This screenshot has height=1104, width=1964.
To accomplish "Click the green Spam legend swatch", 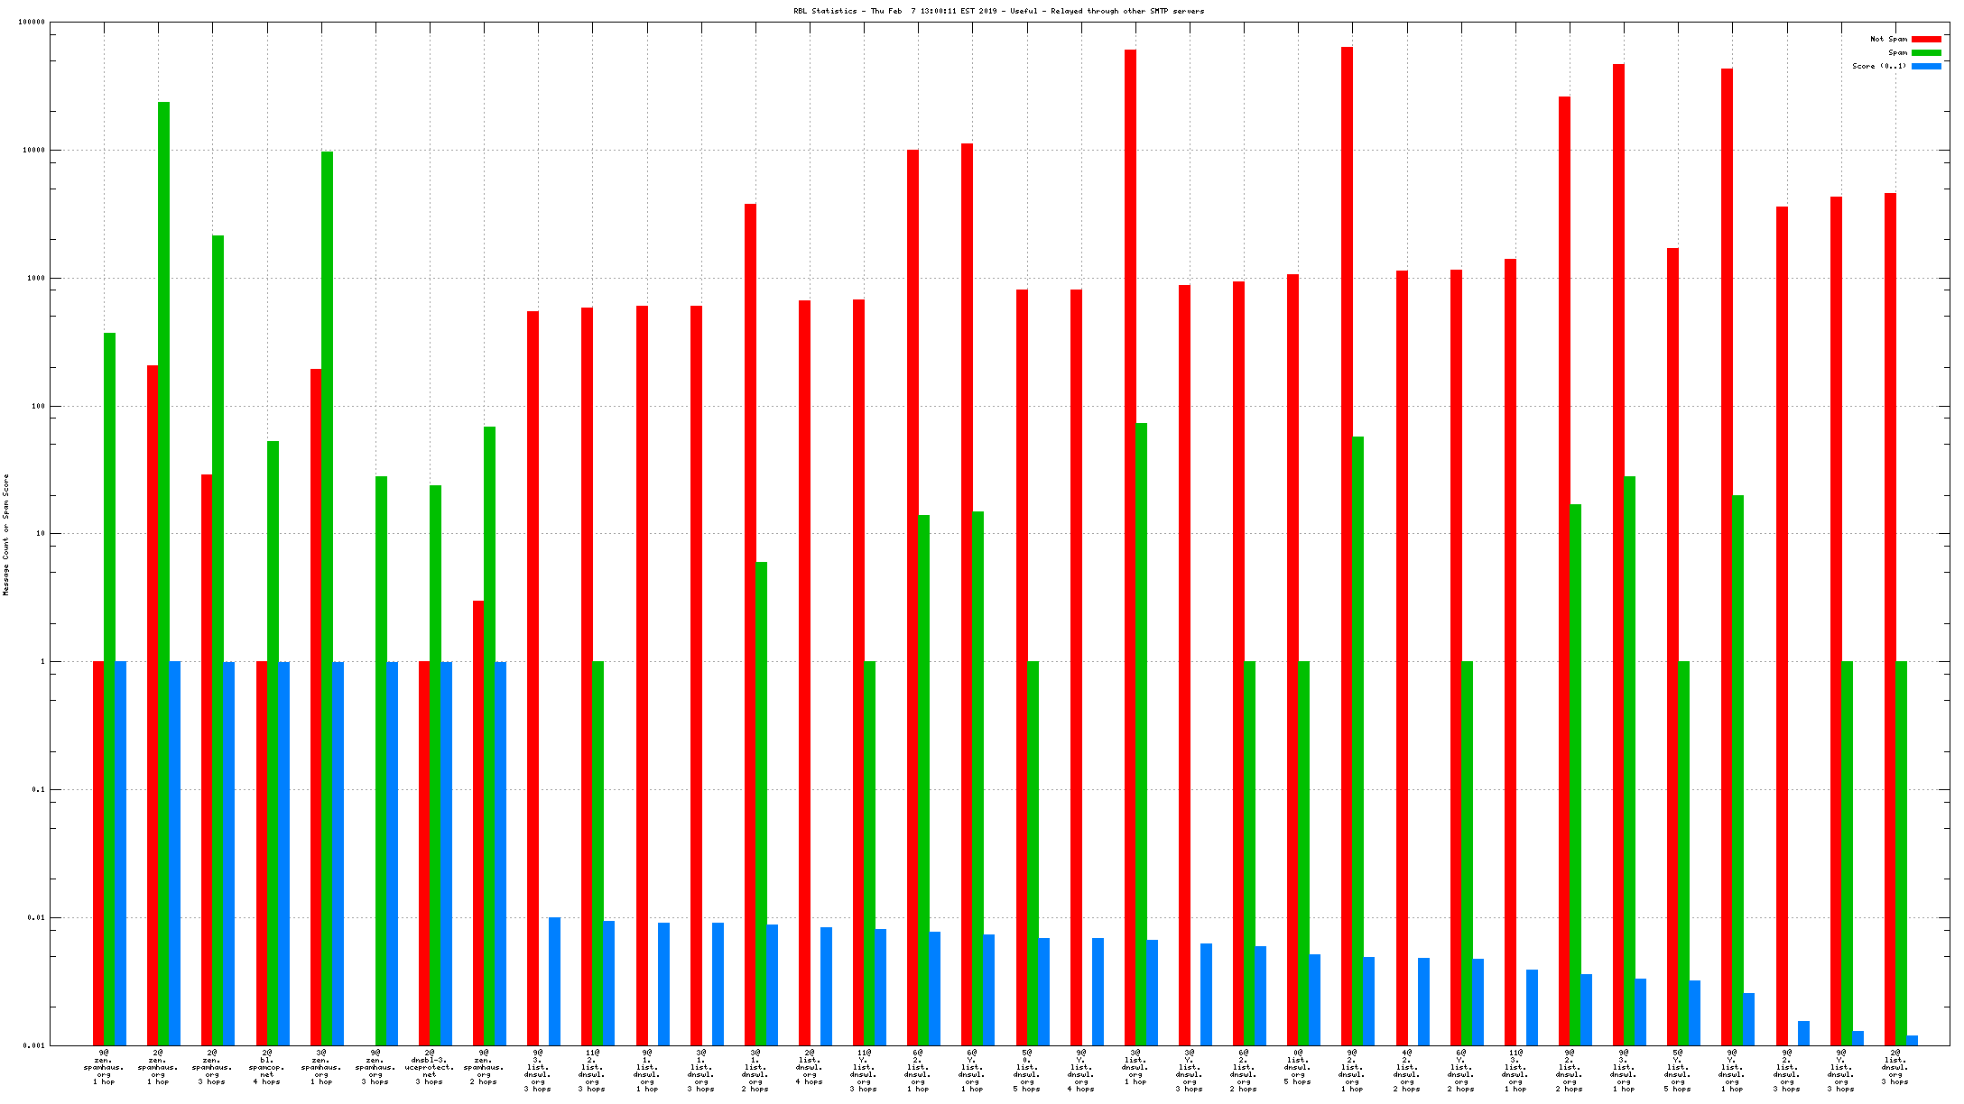I will pos(1925,52).
